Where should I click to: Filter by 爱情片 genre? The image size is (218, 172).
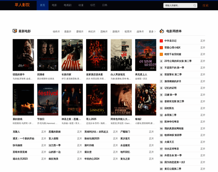[x=80, y=32]
